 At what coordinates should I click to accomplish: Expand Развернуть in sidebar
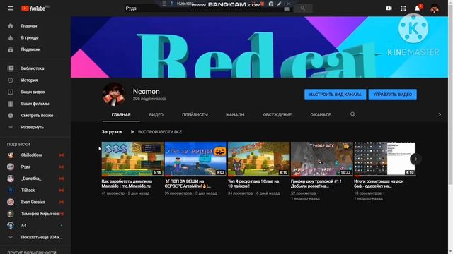click(x=35, y=127)
